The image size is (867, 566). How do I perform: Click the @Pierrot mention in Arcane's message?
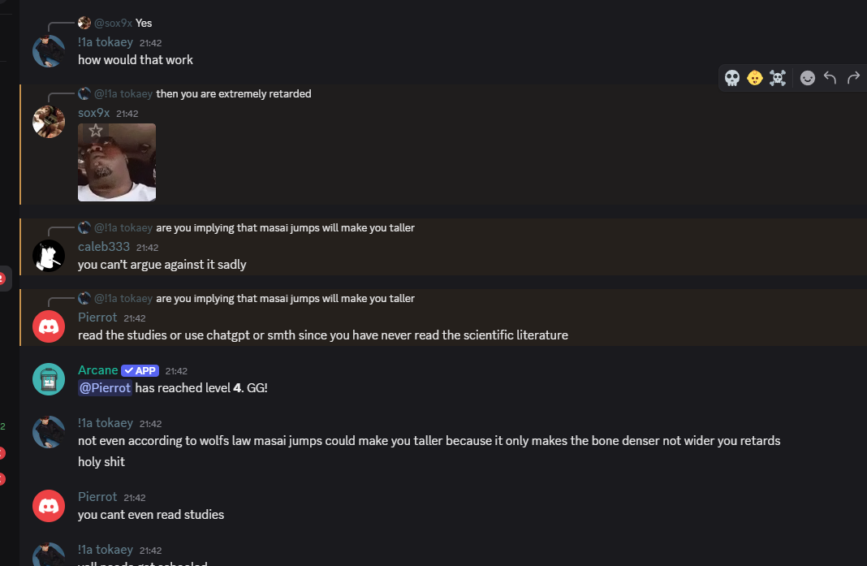click(x=105, y=388)
